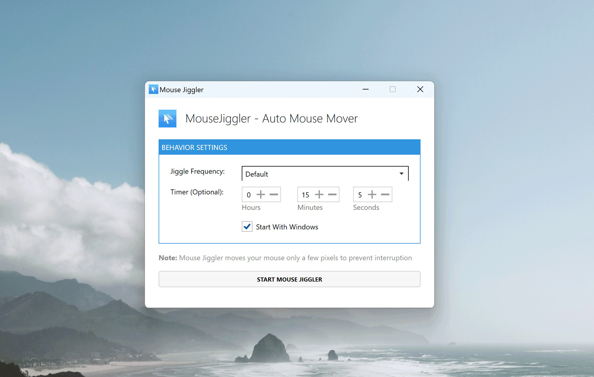Click the minus icon to decrease Seconds

pyautogui.click(x=385, y=194)
